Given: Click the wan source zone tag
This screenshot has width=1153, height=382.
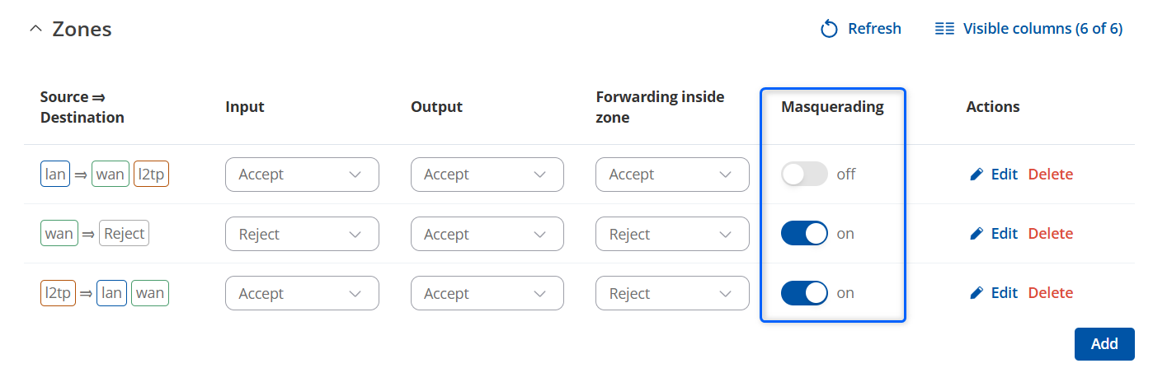Looking at the screenshot, I should pyautogui.click(x=59, y=234).
